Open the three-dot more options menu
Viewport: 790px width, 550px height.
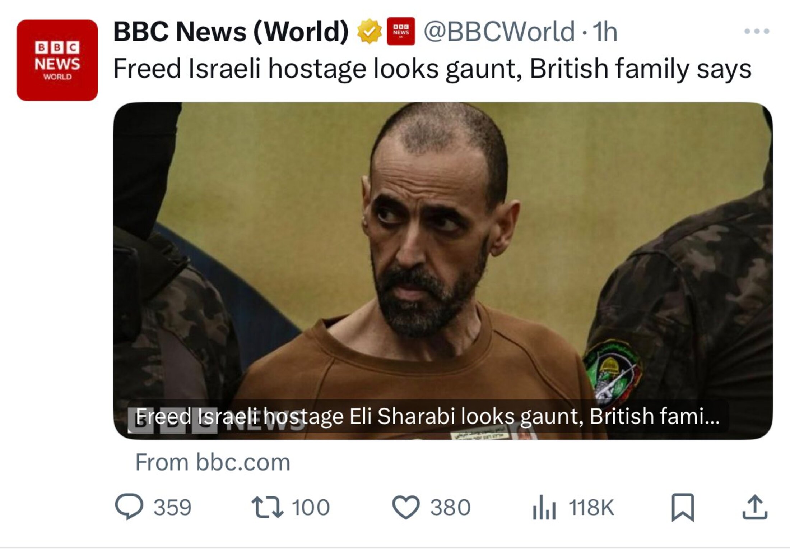click(757, 32)
